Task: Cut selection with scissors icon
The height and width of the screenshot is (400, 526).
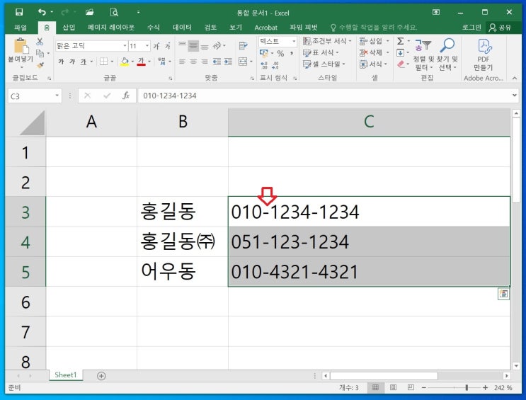Action: click(x=40, y=42)
